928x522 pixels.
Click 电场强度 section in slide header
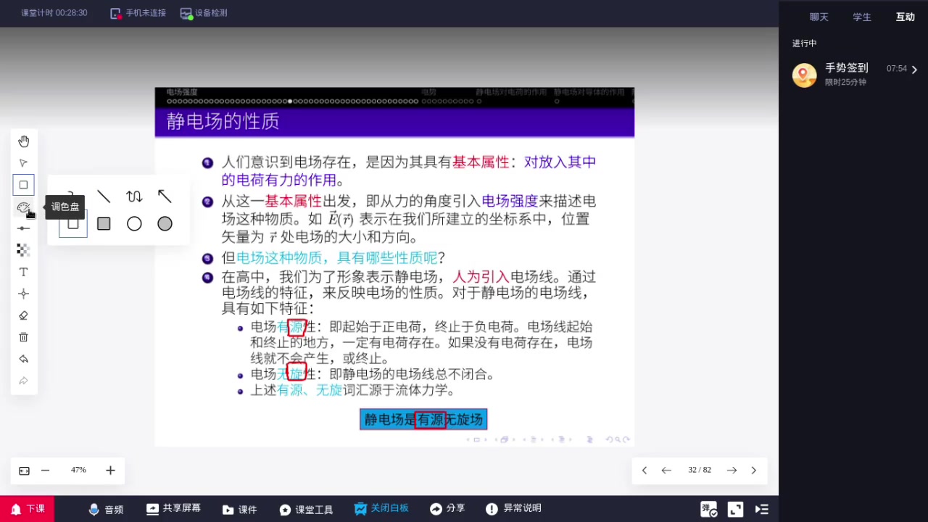[181, 92]
